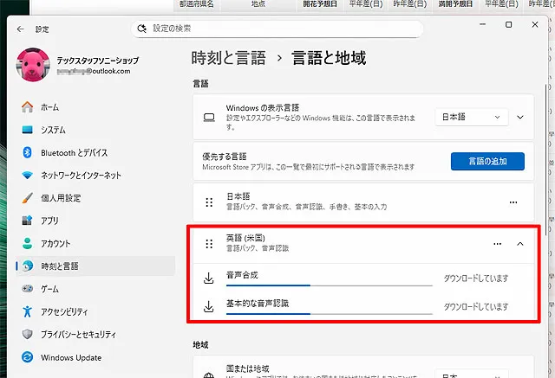Click 時刻と言語 in the breadcrumb
555x378 pixels.
click(x=227, y=59)
